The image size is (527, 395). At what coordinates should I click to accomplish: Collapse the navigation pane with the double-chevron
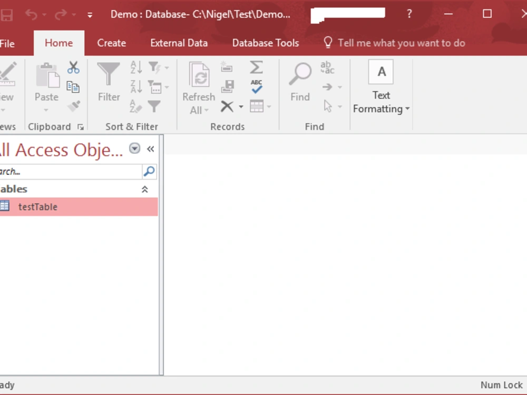[150, 149]
